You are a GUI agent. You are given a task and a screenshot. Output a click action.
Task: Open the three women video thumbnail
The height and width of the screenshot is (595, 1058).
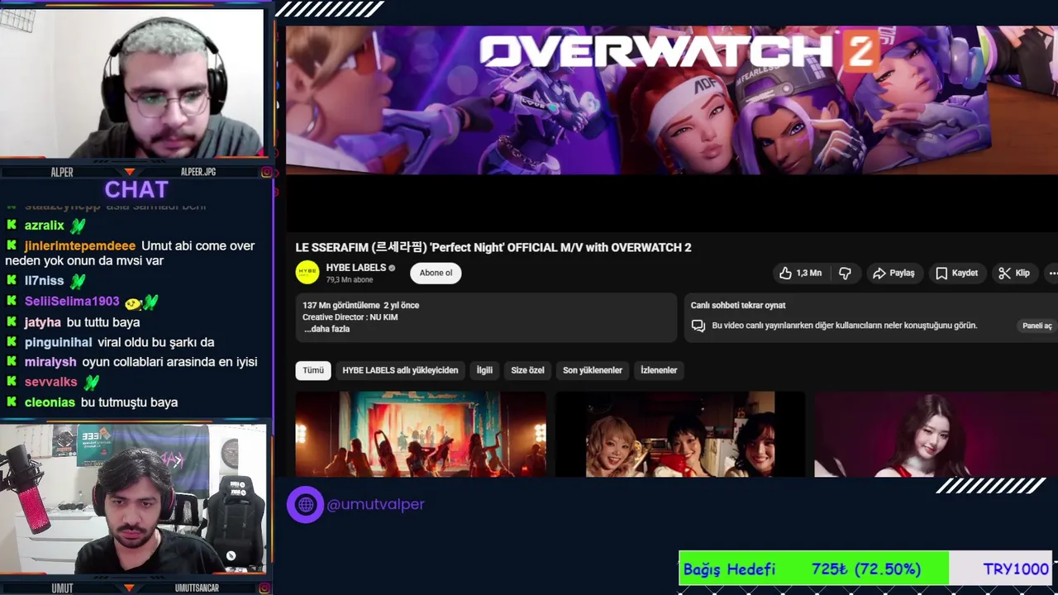pyautogui.click(x=680, y=434)
